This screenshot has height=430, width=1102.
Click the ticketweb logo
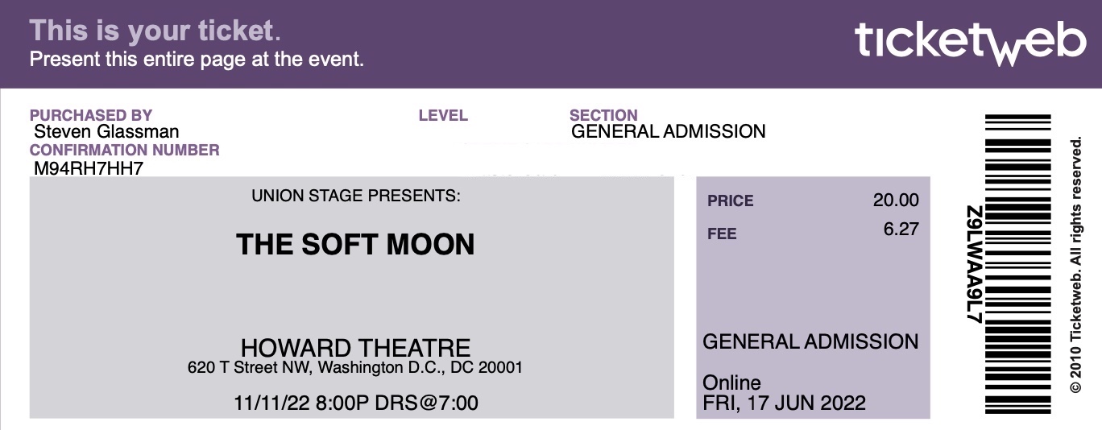971,41
